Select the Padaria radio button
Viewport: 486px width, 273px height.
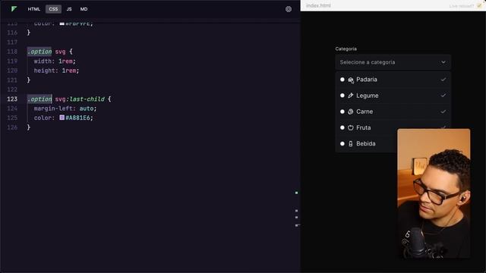tap(342, 80)
